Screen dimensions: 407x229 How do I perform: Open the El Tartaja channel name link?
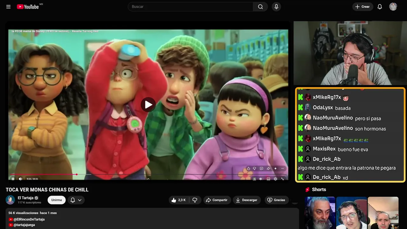(25, 198)
